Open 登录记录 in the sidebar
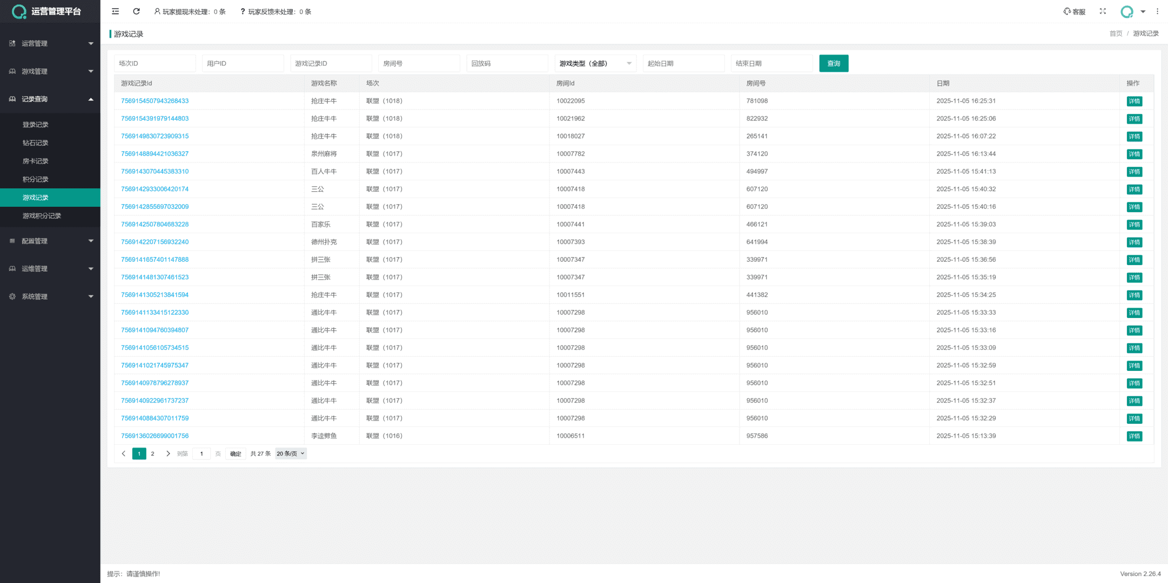The height and width of the screenshot is (583, 1168). (x=36, y=125)
